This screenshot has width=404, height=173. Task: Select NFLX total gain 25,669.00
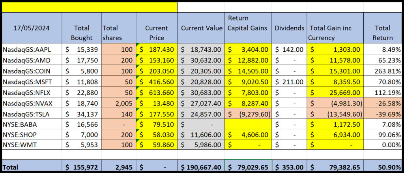tap(335, 92)
